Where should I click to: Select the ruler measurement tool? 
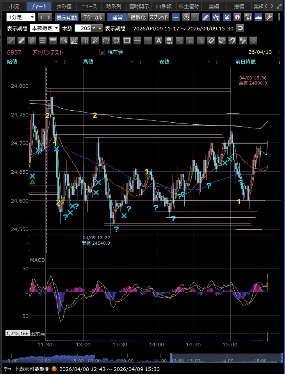pos(22,40)
